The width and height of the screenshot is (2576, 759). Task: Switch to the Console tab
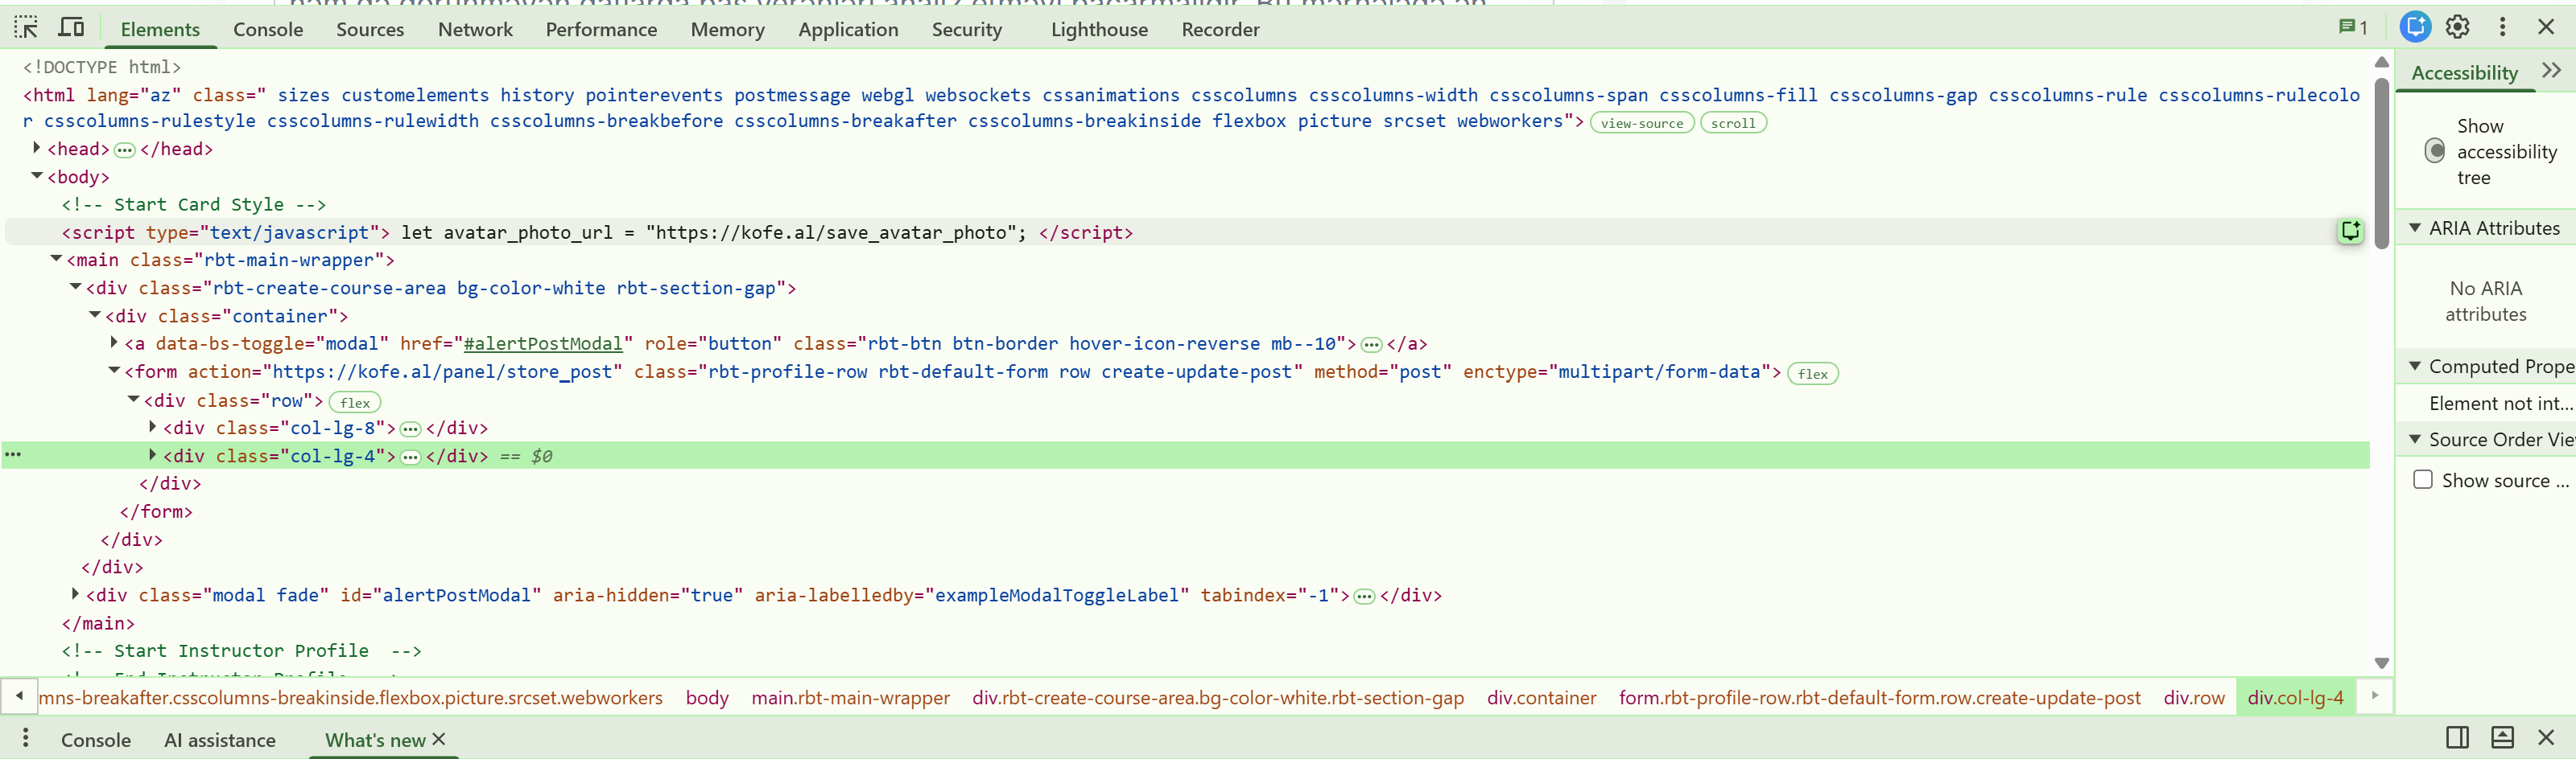point(268,29)
